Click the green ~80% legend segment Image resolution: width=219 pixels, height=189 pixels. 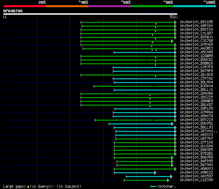[152, 6]
